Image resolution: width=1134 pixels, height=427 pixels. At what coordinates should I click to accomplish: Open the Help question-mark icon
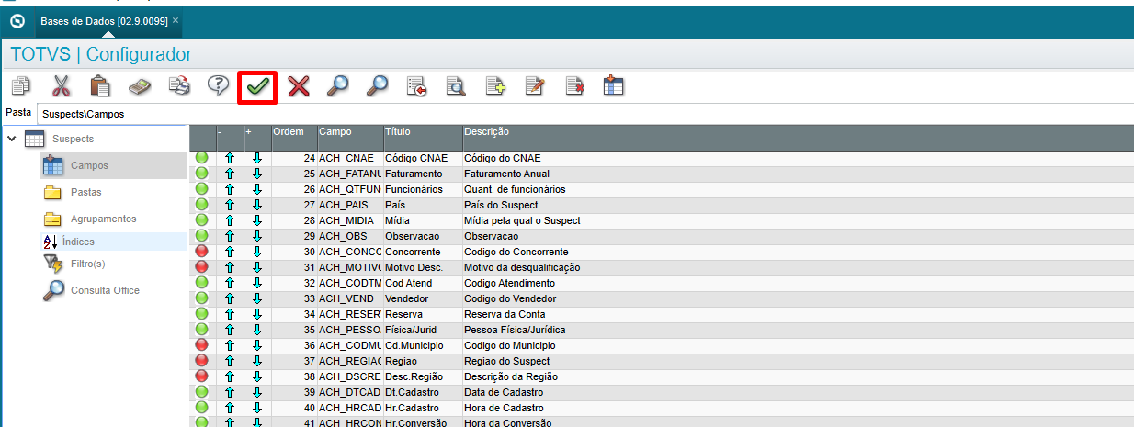coord(218,86)
